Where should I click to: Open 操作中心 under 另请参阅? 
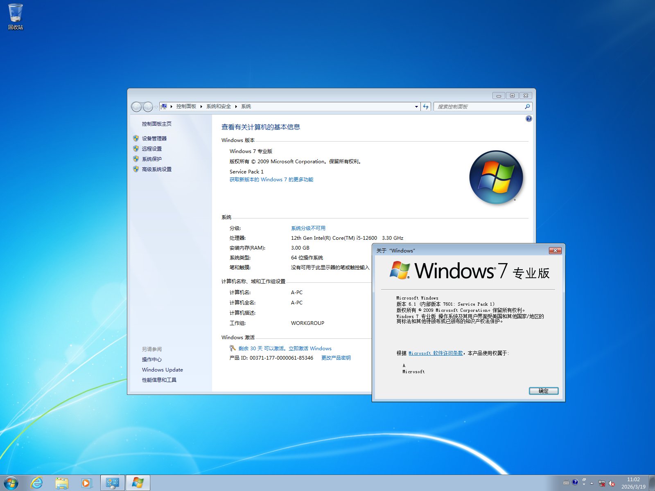tap(152, 360)
